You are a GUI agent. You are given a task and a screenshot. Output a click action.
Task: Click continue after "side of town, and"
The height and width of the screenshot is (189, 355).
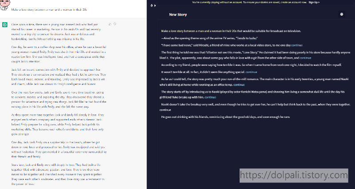305,58
